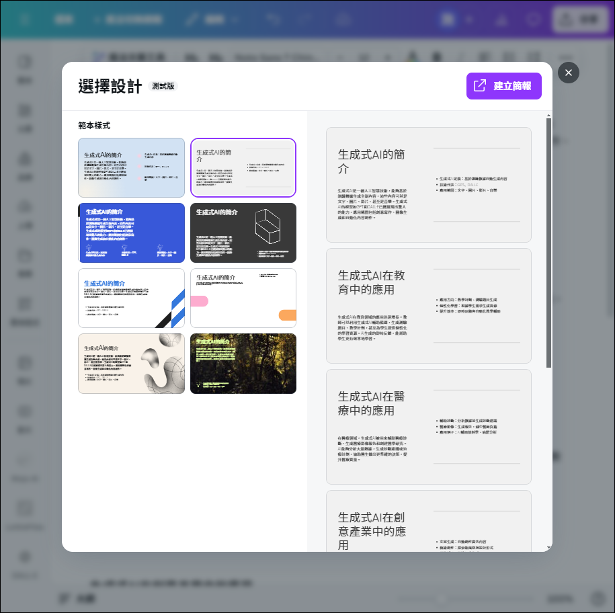Open the 生成式AI在教育中的應用 slide preview
The width and height of the screenshot is (615, 613).
429,306
